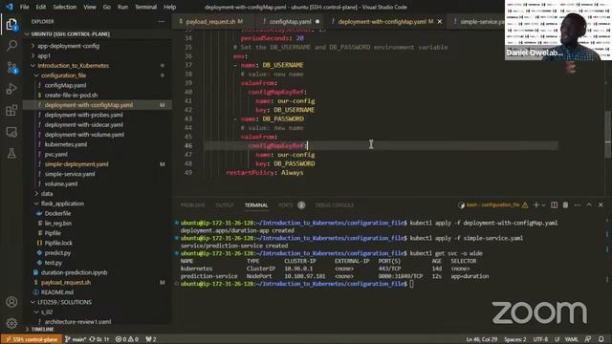Open Dockerfile in explorer tree
The height and width of the screenshot is (344, 612).
pos(57,213)
